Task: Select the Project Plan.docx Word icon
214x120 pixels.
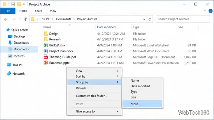Action: [45, 51]
